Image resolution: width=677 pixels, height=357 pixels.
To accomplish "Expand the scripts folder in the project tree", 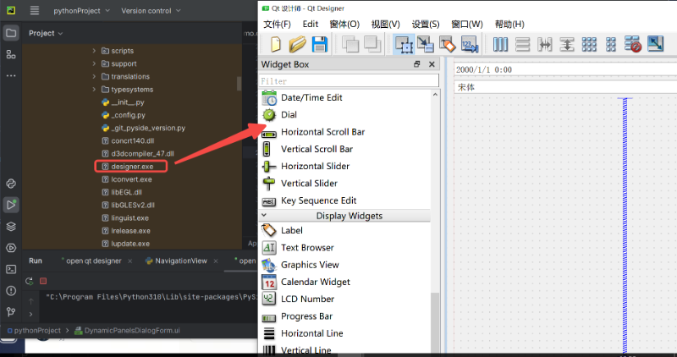I will (94, 51).
